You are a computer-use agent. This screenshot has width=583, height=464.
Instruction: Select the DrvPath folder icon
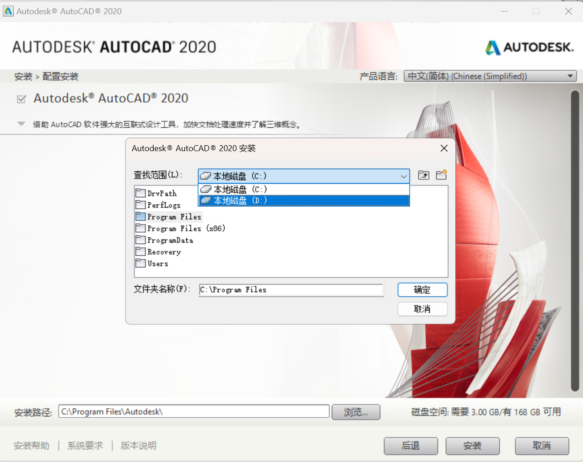tap(140, 193)
